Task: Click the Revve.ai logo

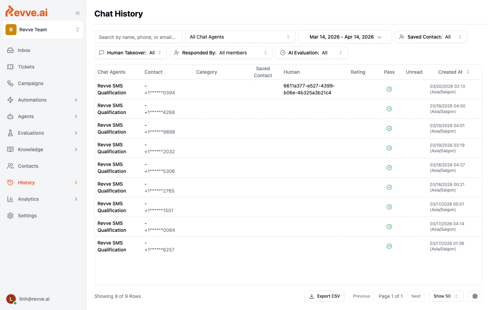Action: coord(27,12)
